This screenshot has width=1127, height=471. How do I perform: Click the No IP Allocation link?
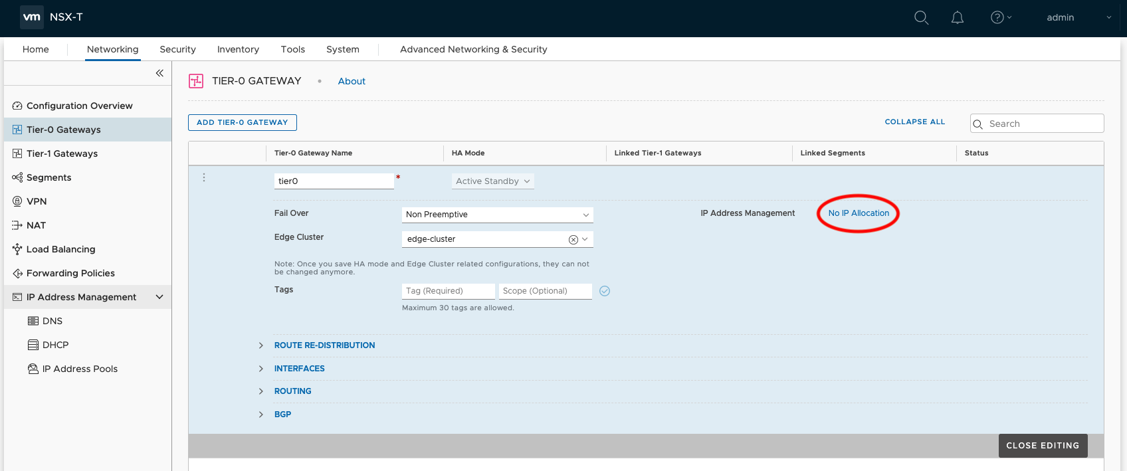(858, 213)
